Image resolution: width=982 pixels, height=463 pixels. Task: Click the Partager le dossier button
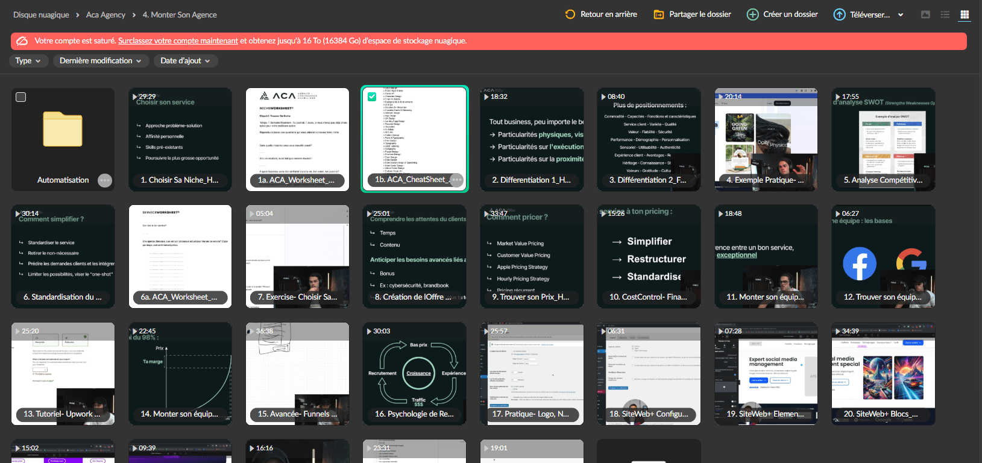(x=693, y=14)
